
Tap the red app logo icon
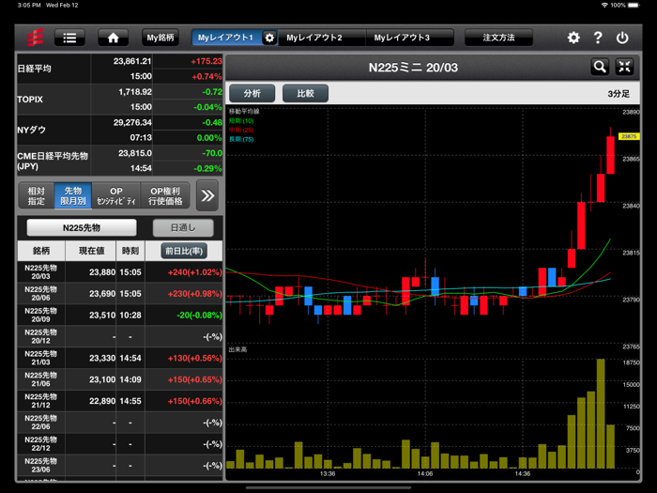coord(35,38)
